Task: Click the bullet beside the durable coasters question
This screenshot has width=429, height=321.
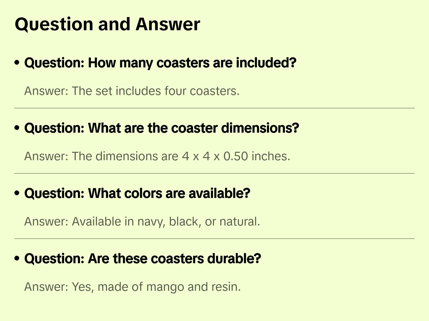Action: [17, 258]
